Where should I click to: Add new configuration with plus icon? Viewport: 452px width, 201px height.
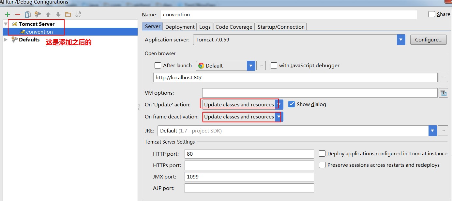coord(8,14)
